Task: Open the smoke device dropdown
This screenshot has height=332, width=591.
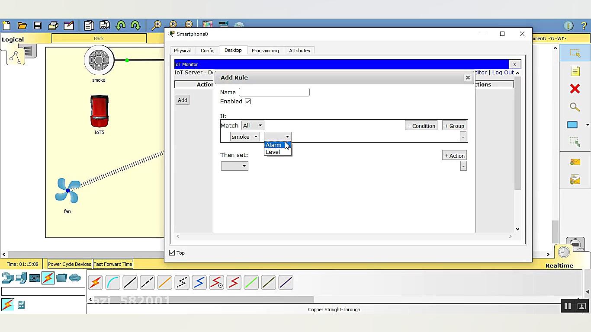Action: tap(244, 137)
